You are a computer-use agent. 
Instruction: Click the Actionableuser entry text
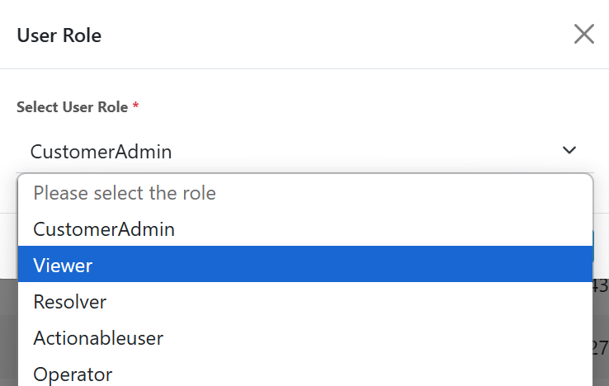click(x=98, y=337)
